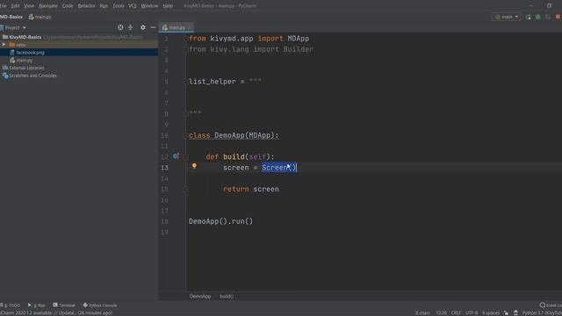The width and height of the screenshot is (562, 316).
Task: Click the DemoApp().run() line
Action: point(220,221)
